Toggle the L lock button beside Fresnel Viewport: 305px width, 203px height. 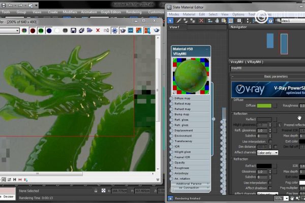(280, 125)
